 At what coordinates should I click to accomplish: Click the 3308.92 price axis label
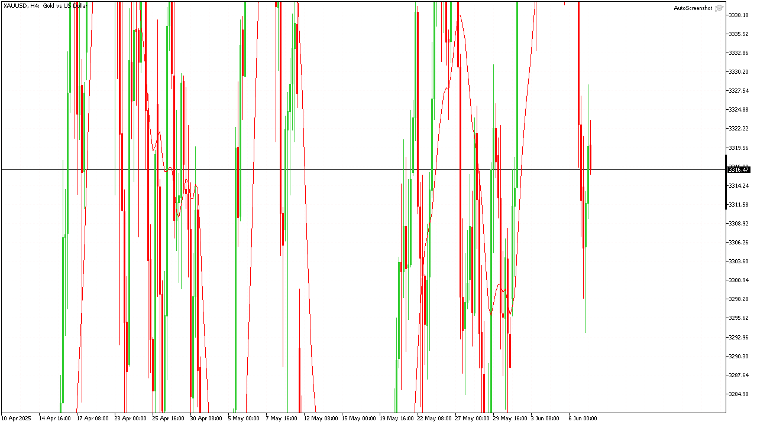coord(739,223)
